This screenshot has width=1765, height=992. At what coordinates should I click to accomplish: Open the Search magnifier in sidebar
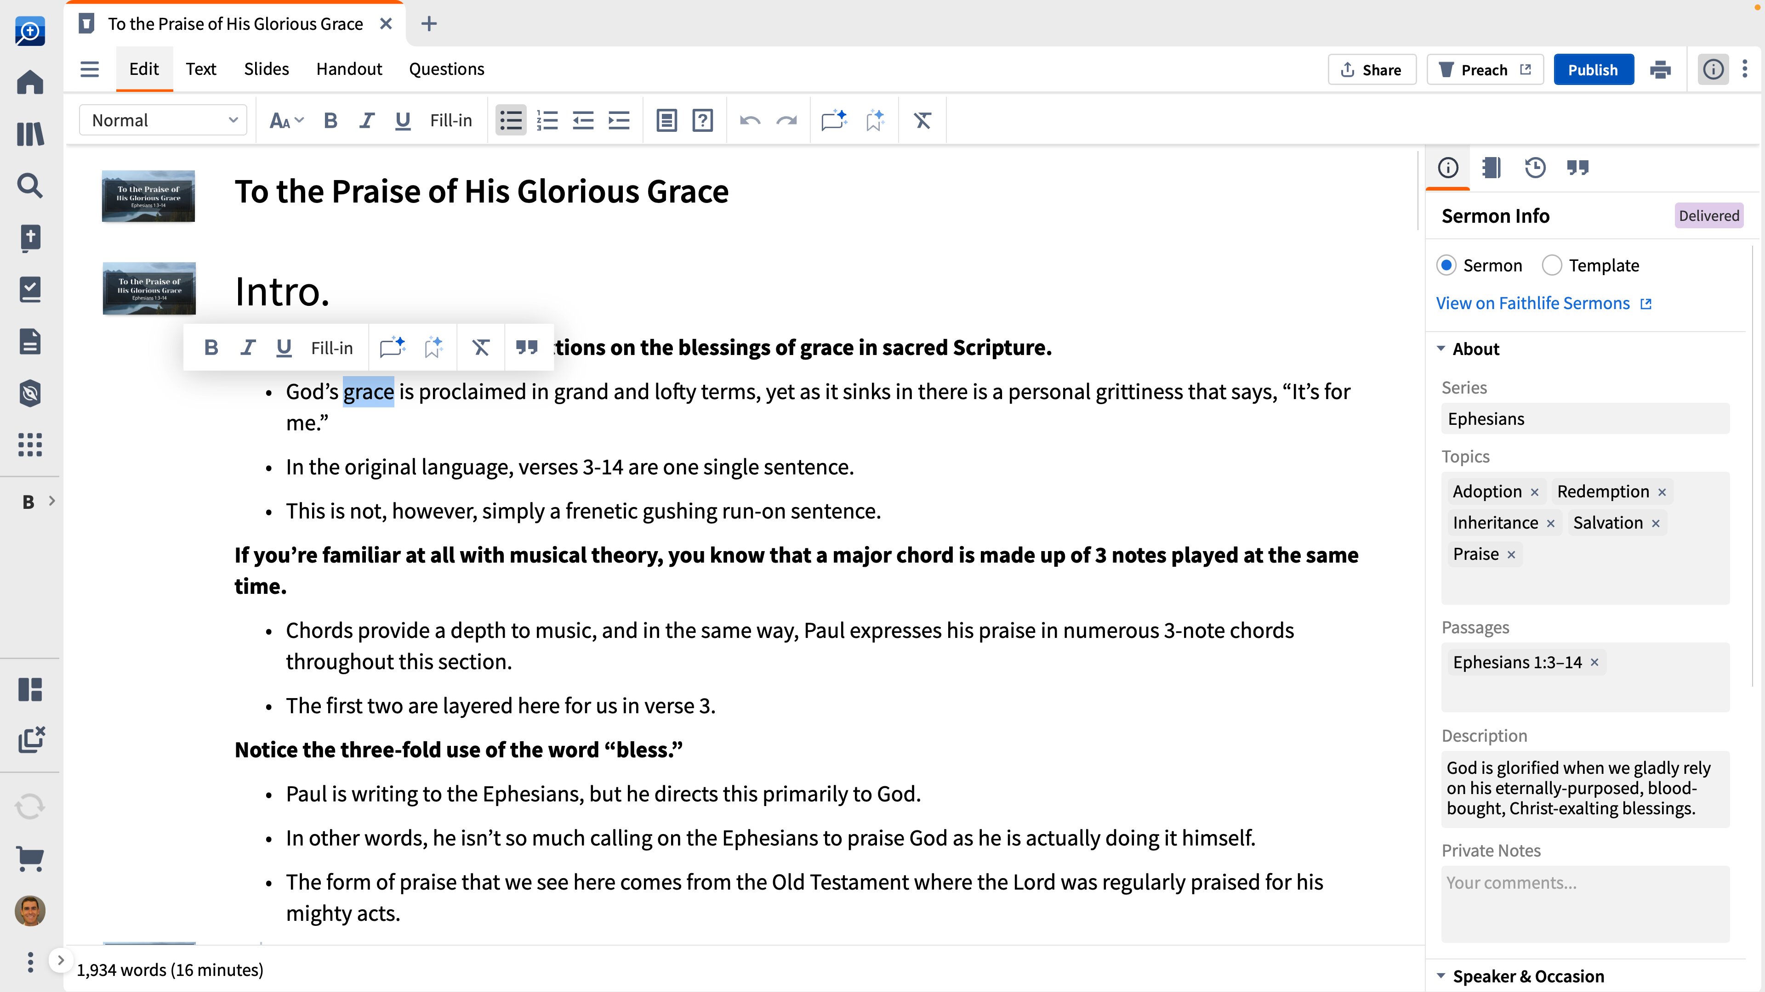click(29, 186)
